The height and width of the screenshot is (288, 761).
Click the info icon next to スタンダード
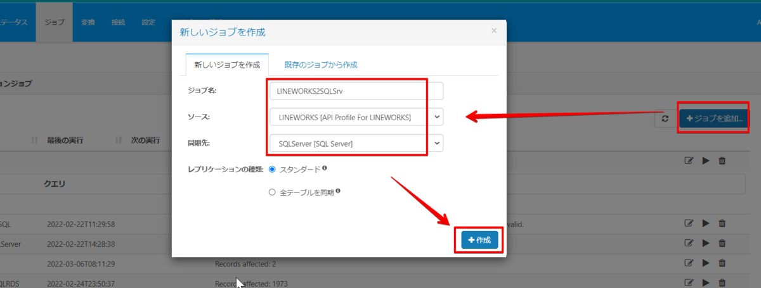point(325,168)
